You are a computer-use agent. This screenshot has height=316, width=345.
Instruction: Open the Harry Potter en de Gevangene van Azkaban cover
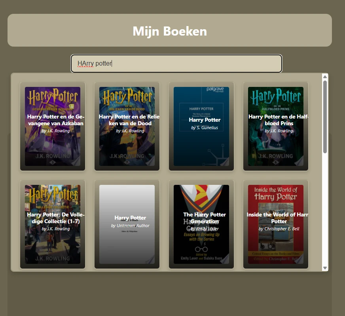pos(53,99)
